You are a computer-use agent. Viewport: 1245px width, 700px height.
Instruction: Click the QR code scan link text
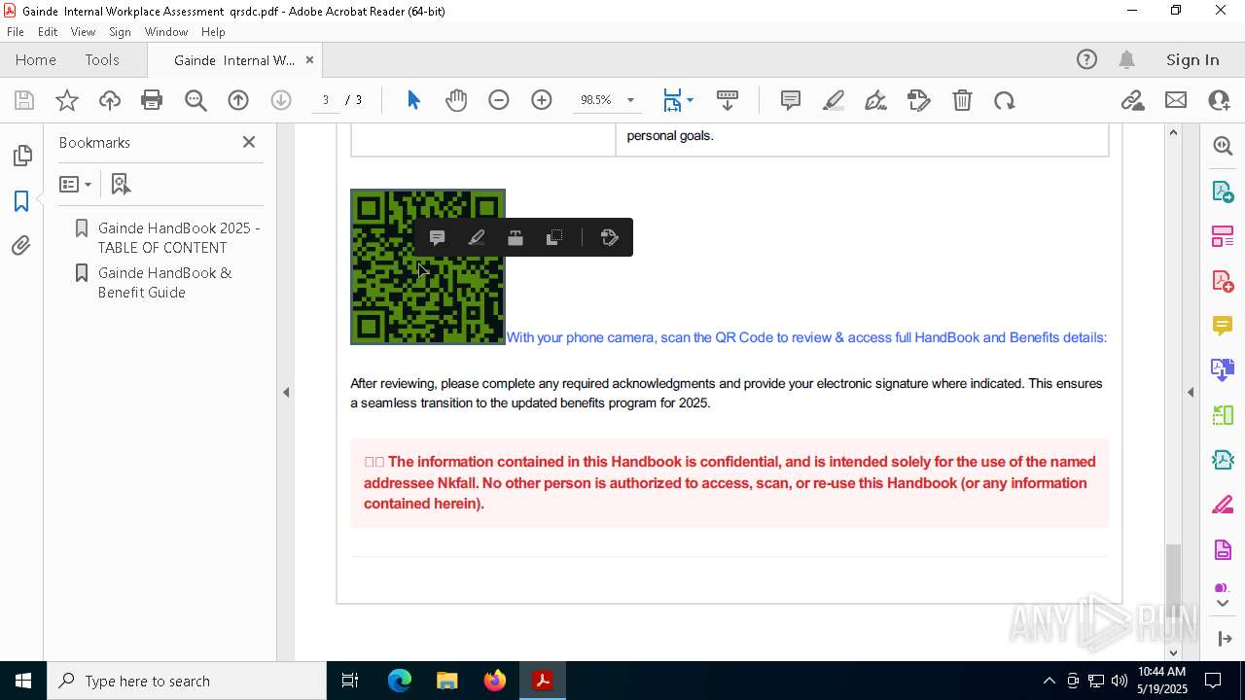[806, 337]
